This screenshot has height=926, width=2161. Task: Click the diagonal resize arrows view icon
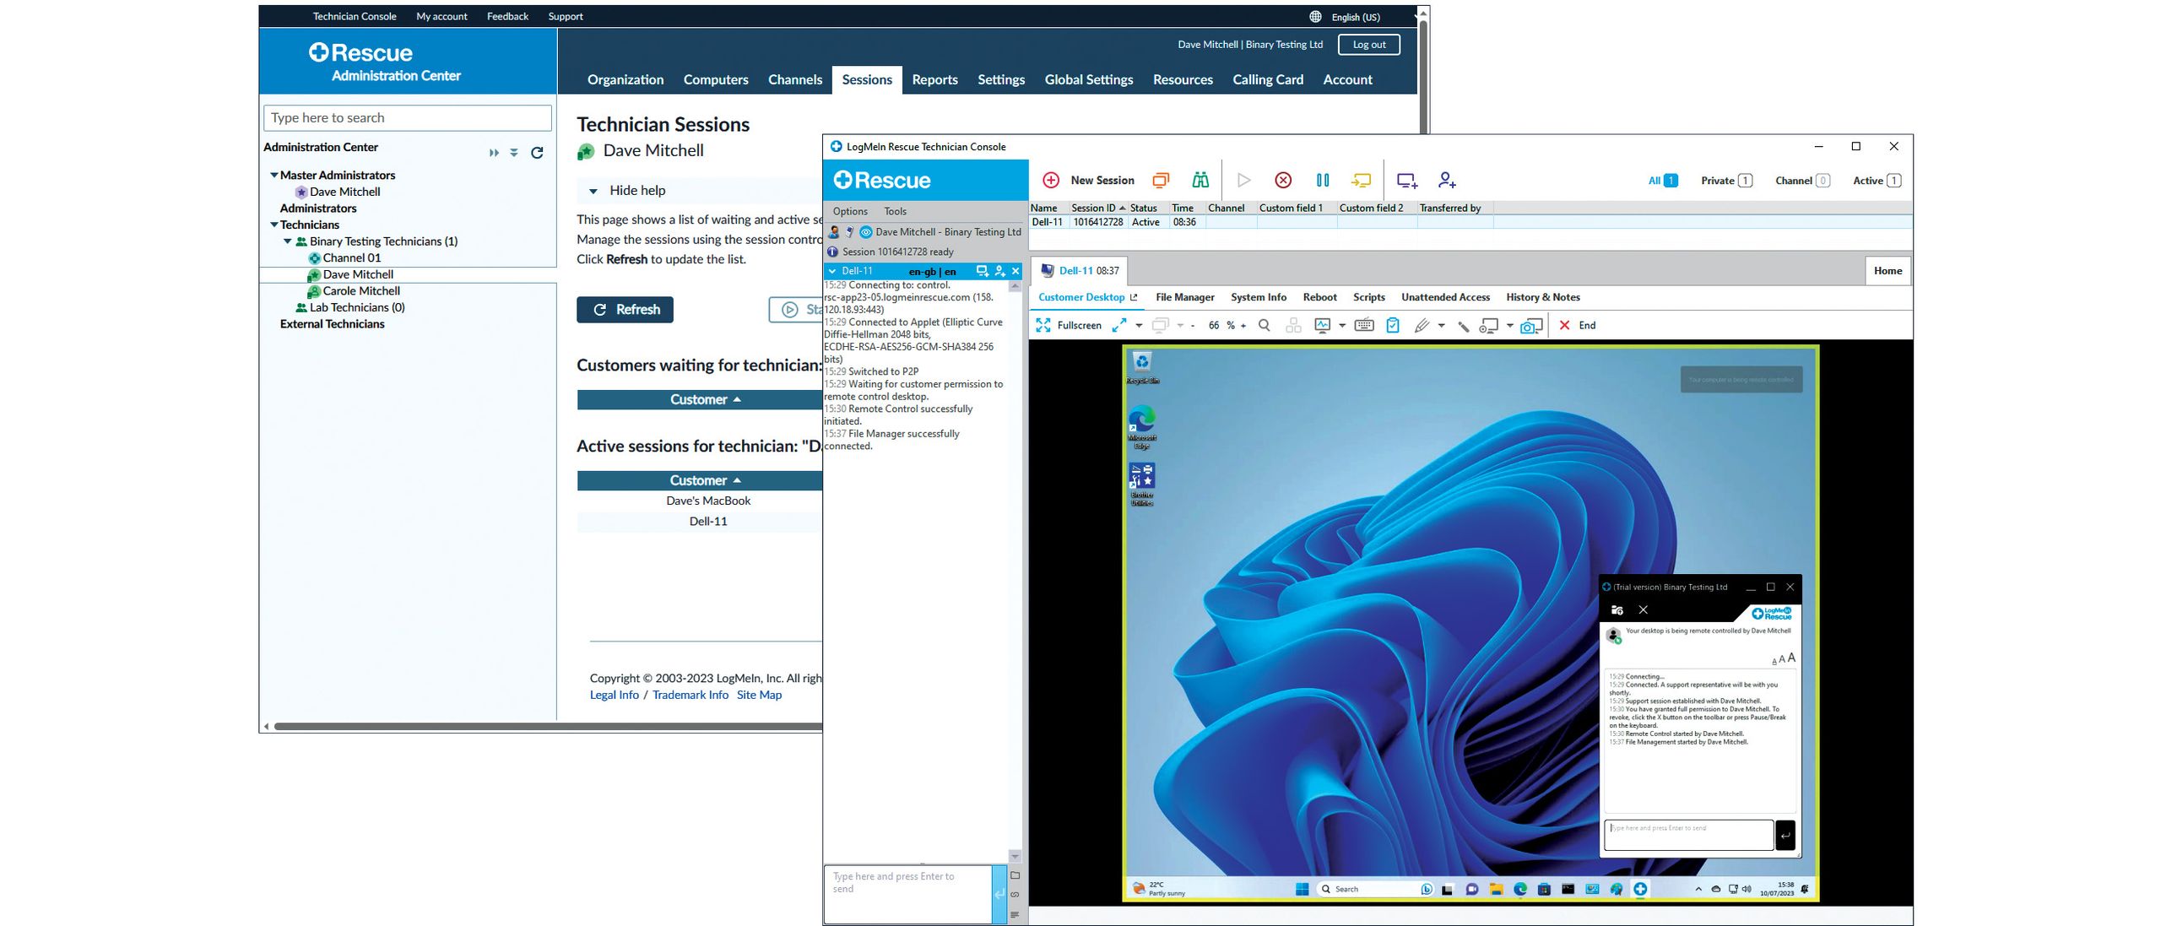click(1119, 325)
